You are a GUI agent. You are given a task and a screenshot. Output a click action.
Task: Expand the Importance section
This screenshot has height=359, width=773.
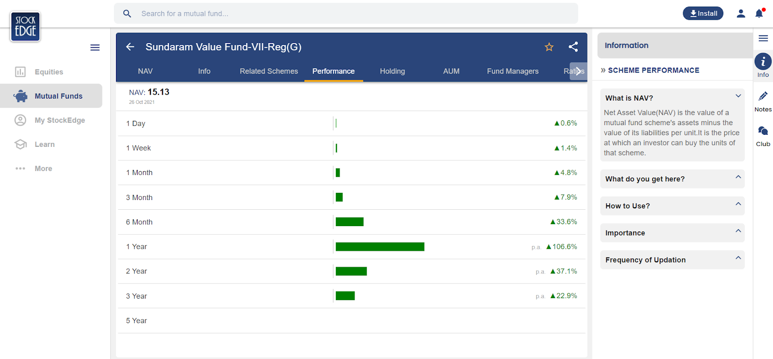[x=672, y=233]
